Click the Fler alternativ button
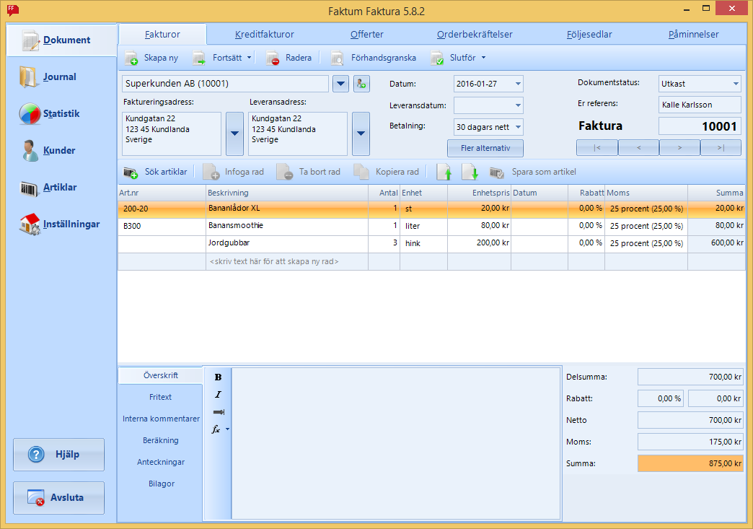The image size is (753, 529). click(485, 148)
